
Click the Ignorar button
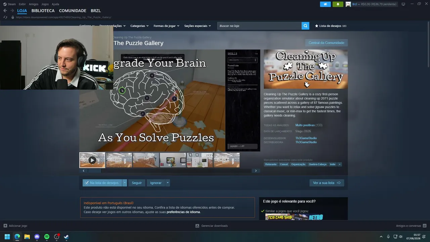[156, 183]
